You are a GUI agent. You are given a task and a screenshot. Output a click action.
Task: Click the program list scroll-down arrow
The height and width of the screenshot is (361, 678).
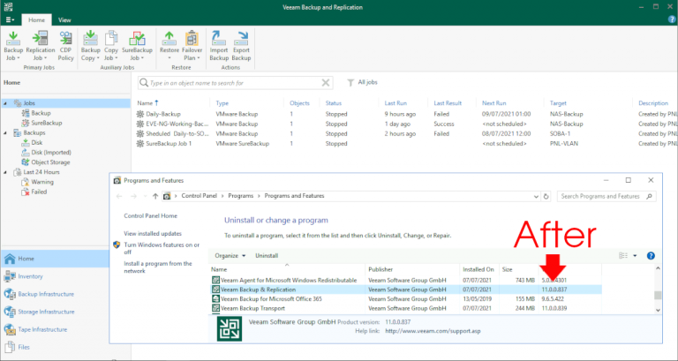(x=658, y=310)
